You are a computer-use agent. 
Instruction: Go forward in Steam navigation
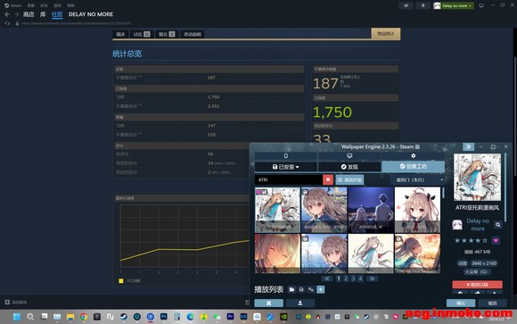coord(16,14)
